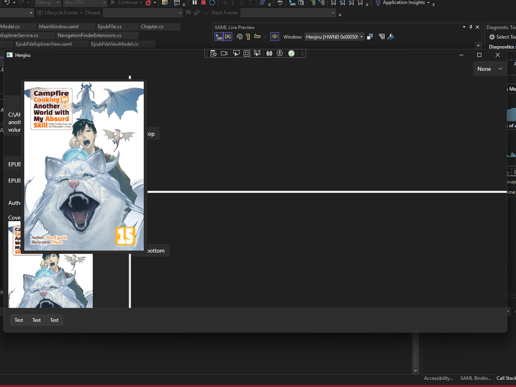The width and height of the screenshot is (516, 387).
Task: Switch to the EpubFile.cs tab
Action: [109, 27]
